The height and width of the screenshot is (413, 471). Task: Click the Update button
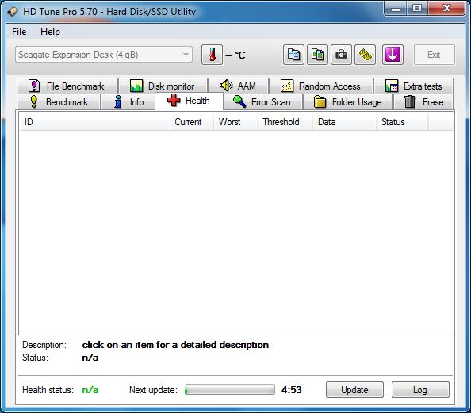point(354,389)
